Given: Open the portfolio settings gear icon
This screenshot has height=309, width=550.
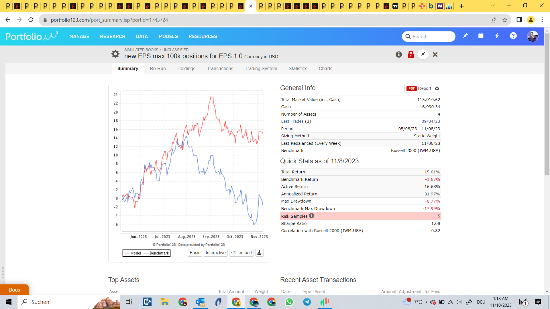Looking at the screenshot, I should point(115,54).
